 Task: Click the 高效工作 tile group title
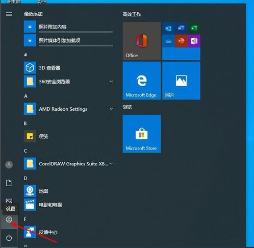click(132, 14)
